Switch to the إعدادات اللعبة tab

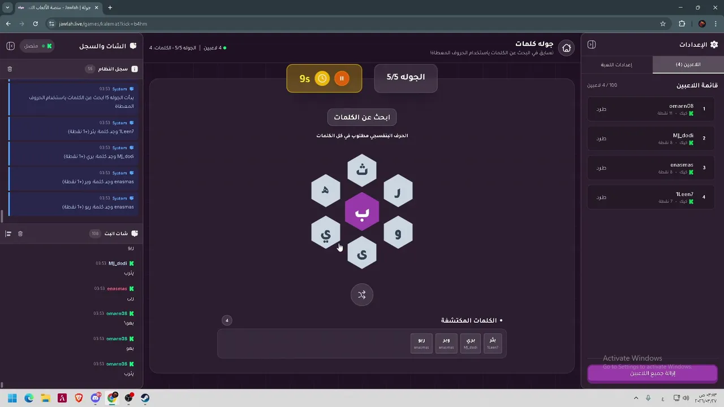617,64
